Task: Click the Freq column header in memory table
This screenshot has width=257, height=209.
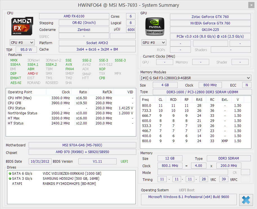Action: pyautogui.click(x=148, y=100)
